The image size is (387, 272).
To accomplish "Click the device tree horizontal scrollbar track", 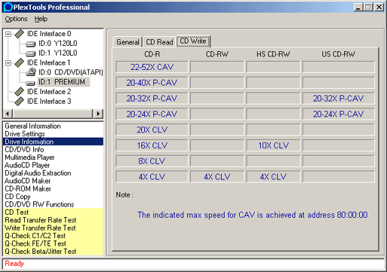I will (53, 114).
